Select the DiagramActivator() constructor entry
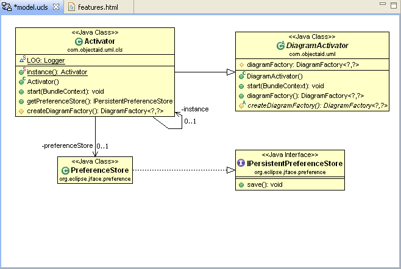401x269 pixels. click(274, 76)
